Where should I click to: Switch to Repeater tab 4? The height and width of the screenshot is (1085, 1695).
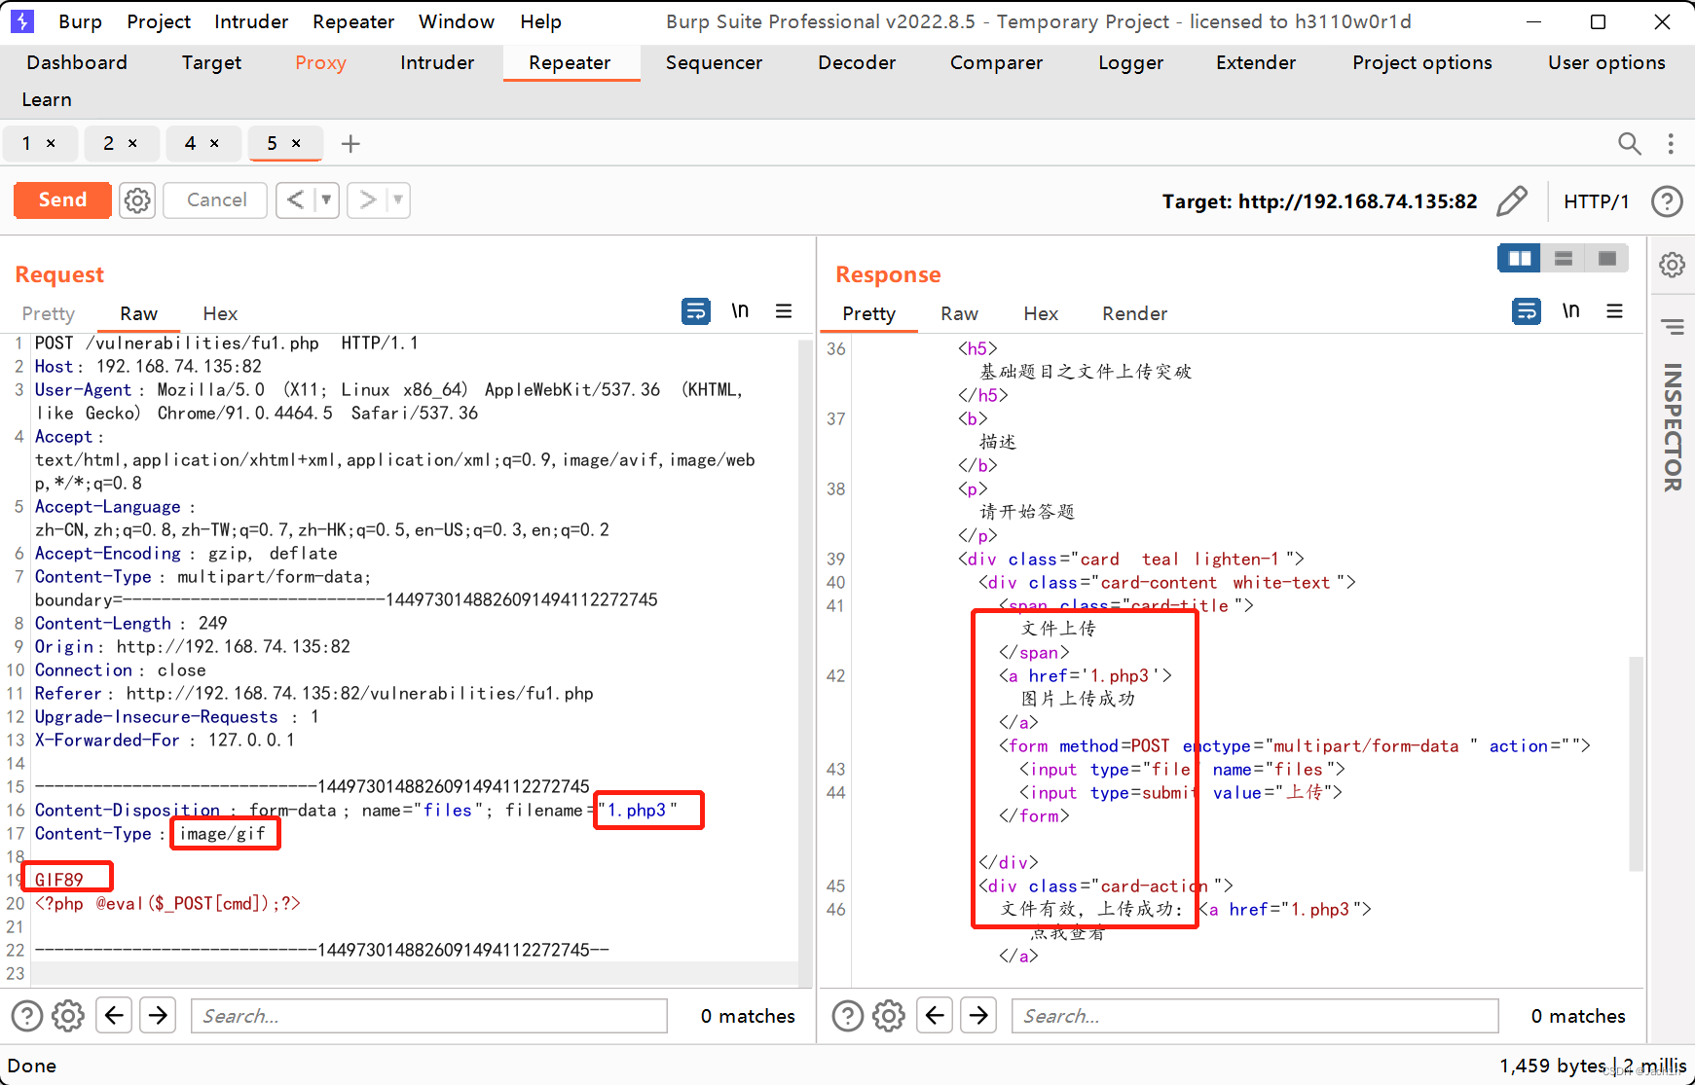pos(191,143)
